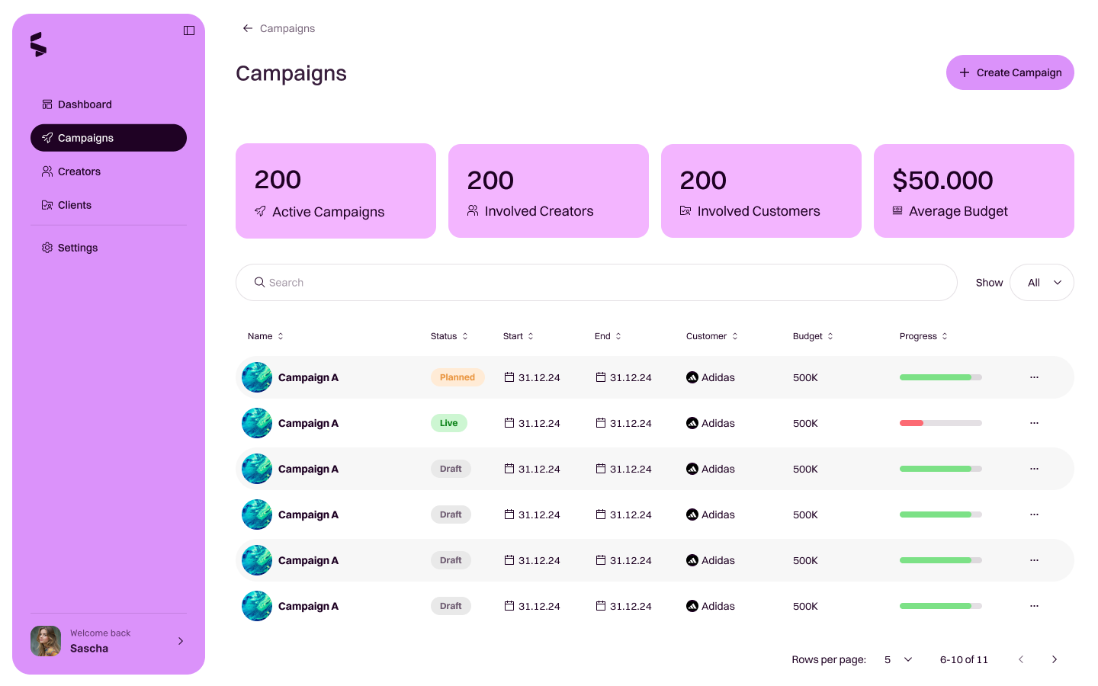Screen dimensions: 1098x686
Task: Open the Show All filter dropdown
Action: pos(1042,282)
